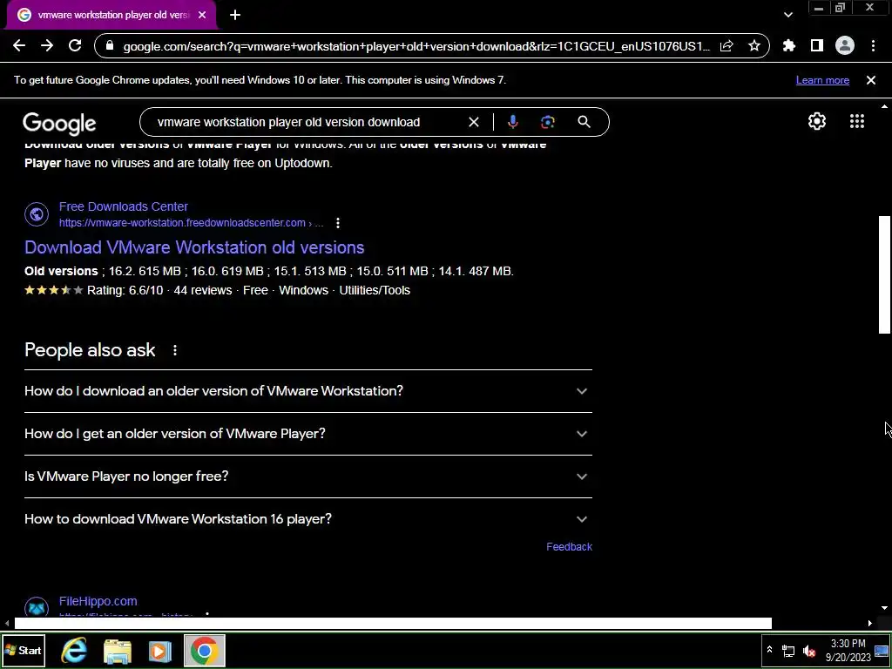The image size is (892, 669).
Task: Open the Free Downloads Center site name
Action: [x=124, y=206]
